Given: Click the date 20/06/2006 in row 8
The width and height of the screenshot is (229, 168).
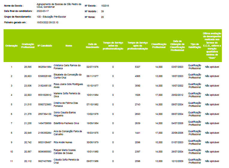Looking at the screenshot, I should [x=177, y=133].
